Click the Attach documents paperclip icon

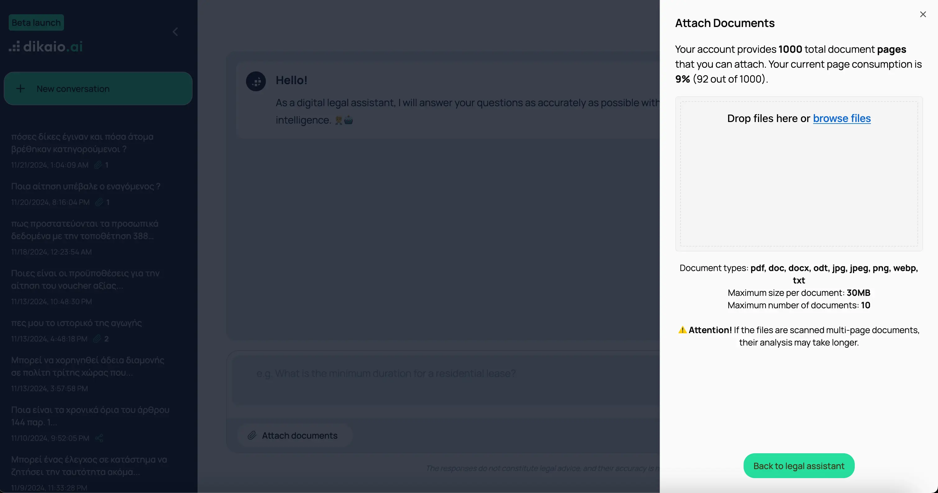tap(252, 435)
